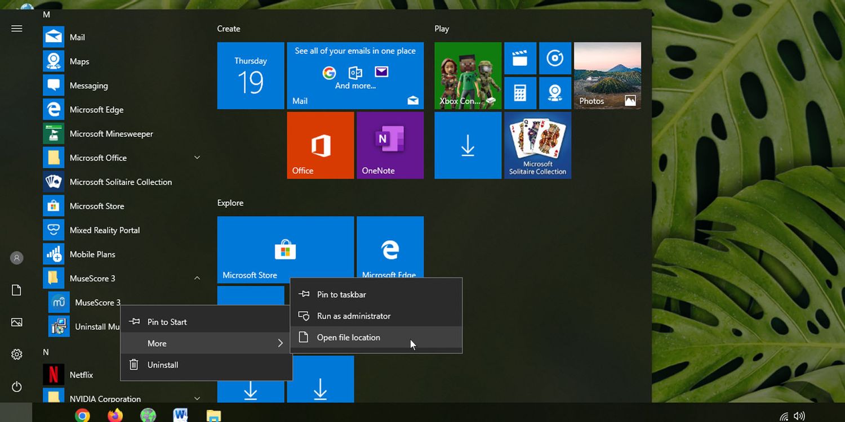Click the Uninstall MuseScore list entry icon
The height and width of the screenshot is (422, 845).
(x=59, y=326)
